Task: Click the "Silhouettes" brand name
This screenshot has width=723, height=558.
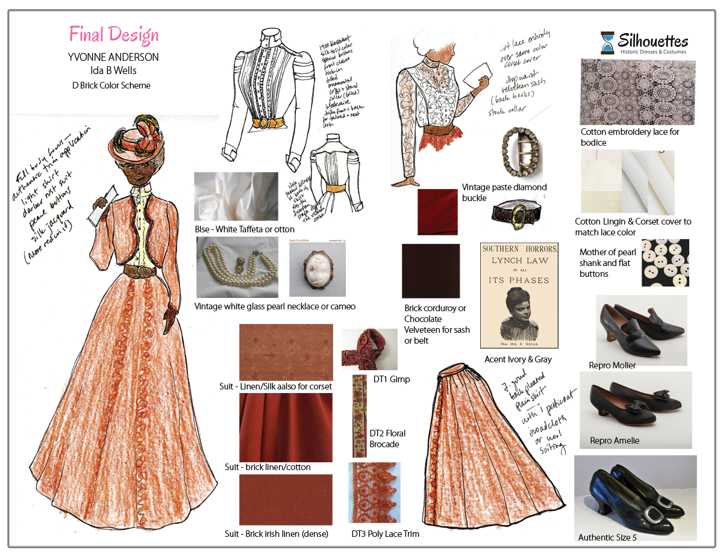Action: [654, 40]
